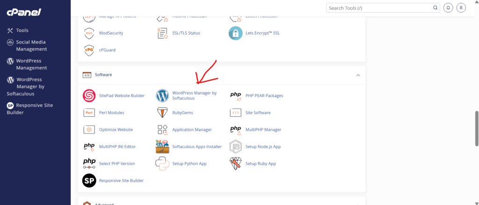This screenshot has width=479, height=205.
Task: Open Social Media Management in sidebar
Action: tap(31, 45)
